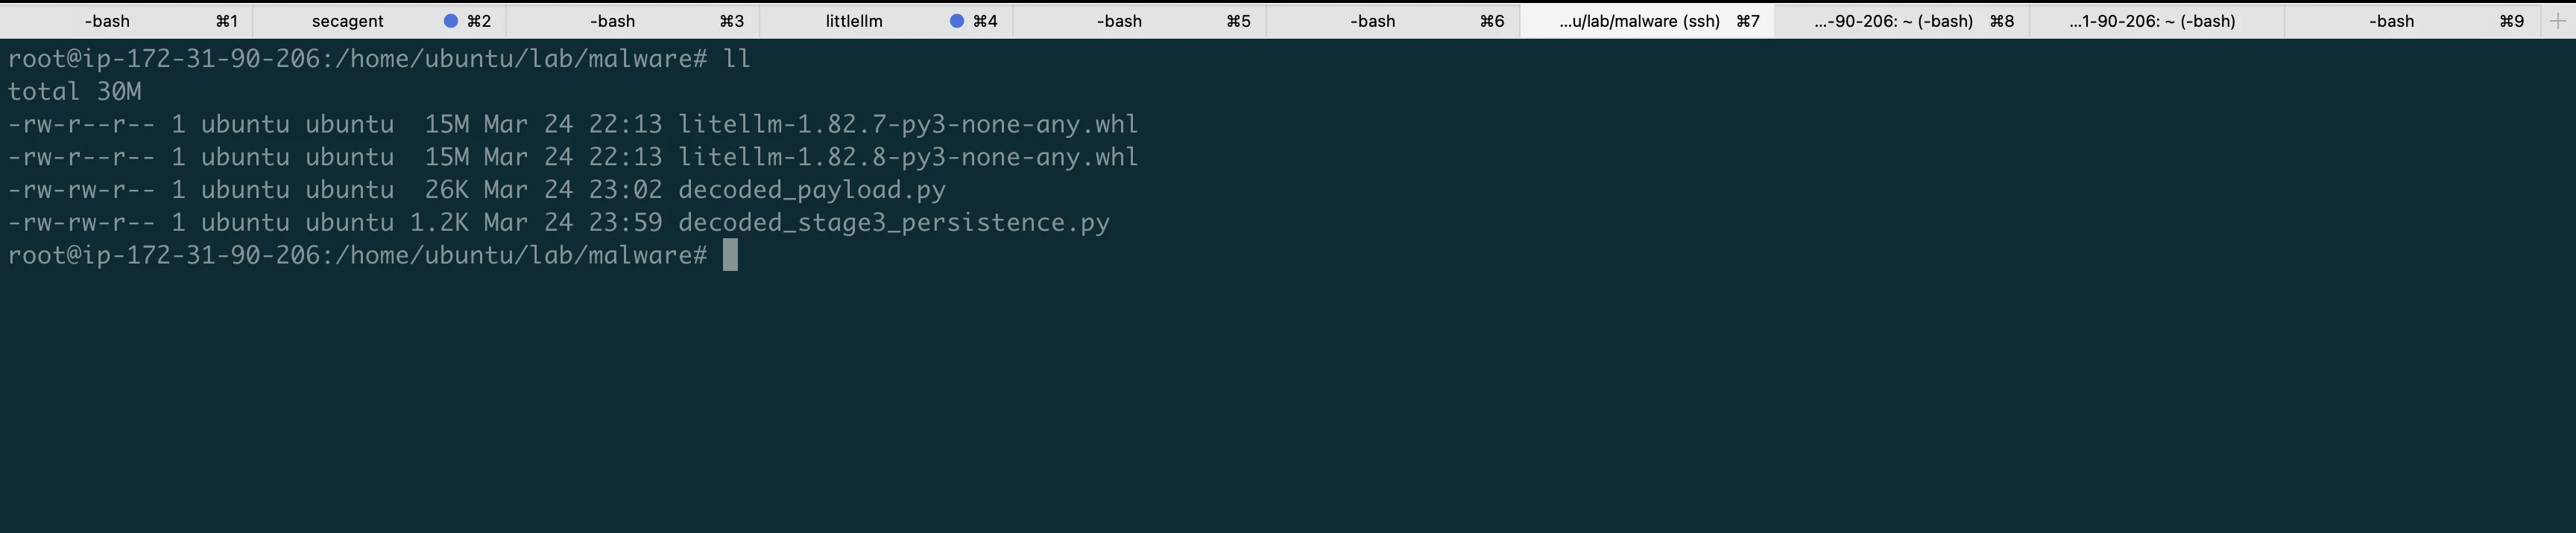
Task: Click the blue activity dot on littlellm tab
Action: point(958,19)
